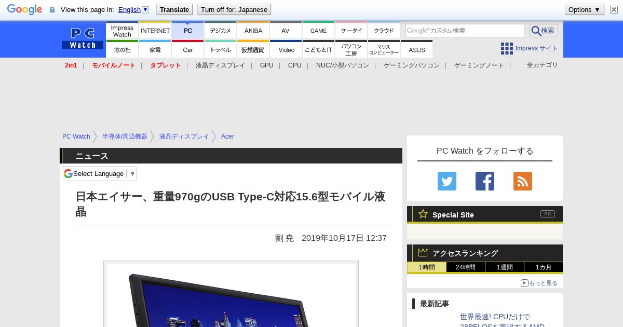Open the デジカメ site tab

pos(220,31)
